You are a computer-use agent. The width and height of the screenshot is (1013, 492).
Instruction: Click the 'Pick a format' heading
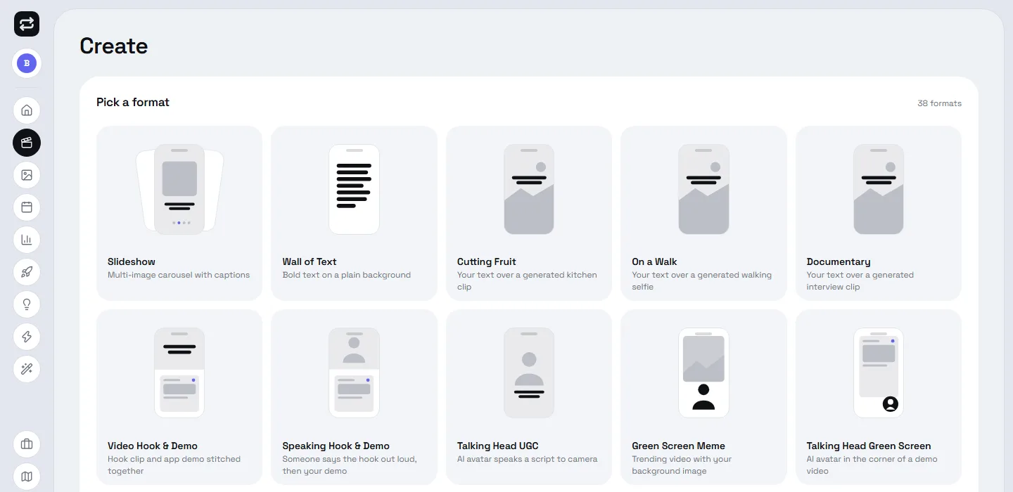tap(133, 102)
